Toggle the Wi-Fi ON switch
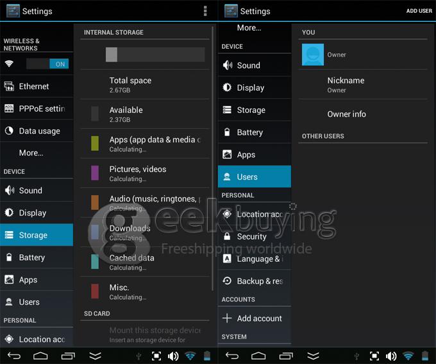436x364 pixels. tap(47, 64)
